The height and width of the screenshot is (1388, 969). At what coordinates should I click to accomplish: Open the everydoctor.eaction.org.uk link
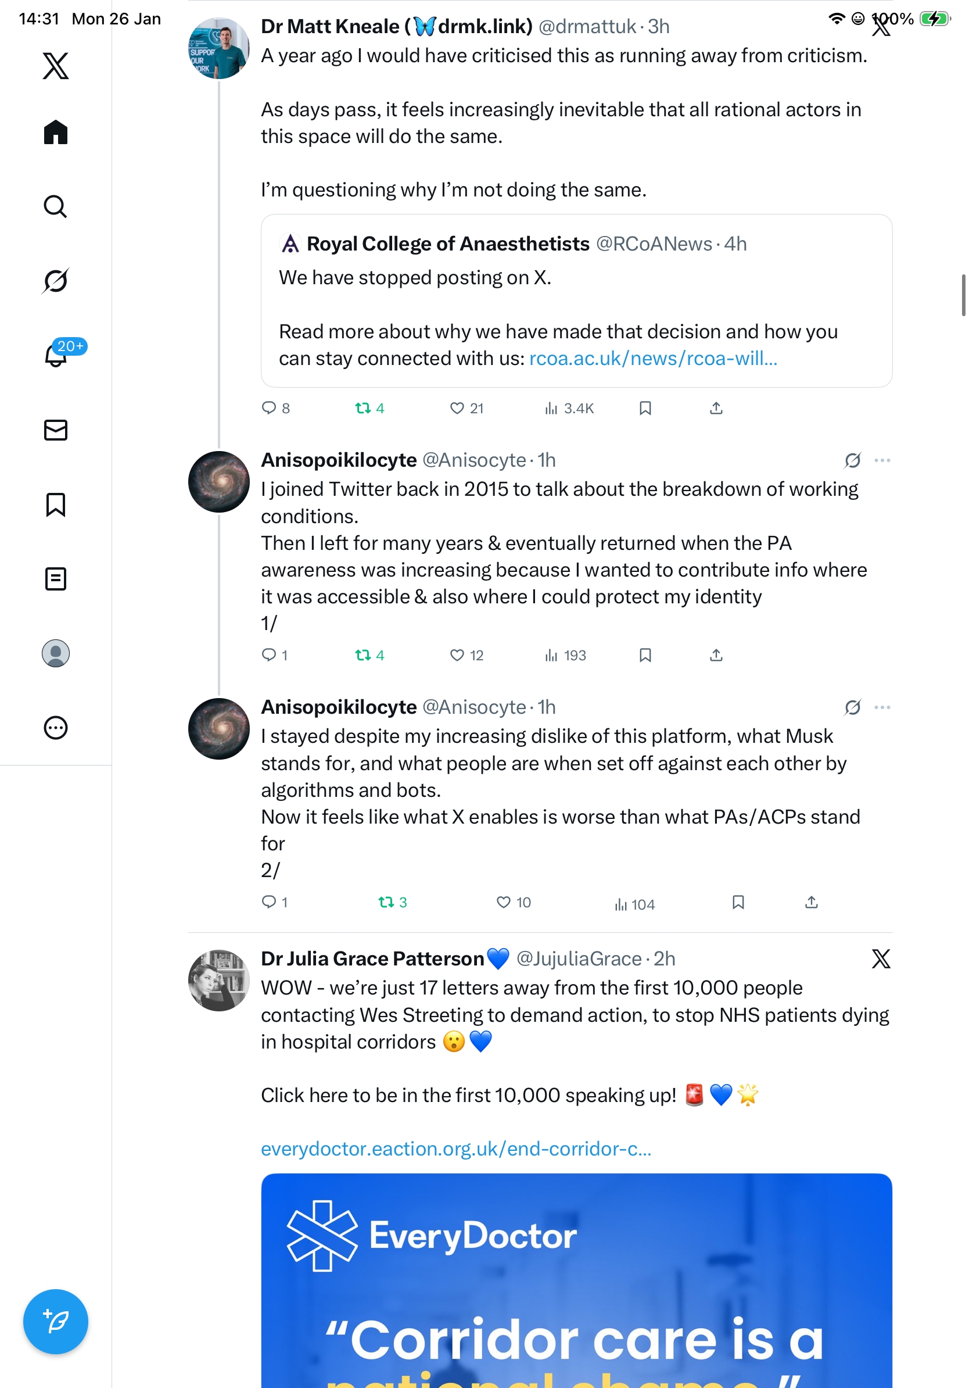(x=456, y=1149)
